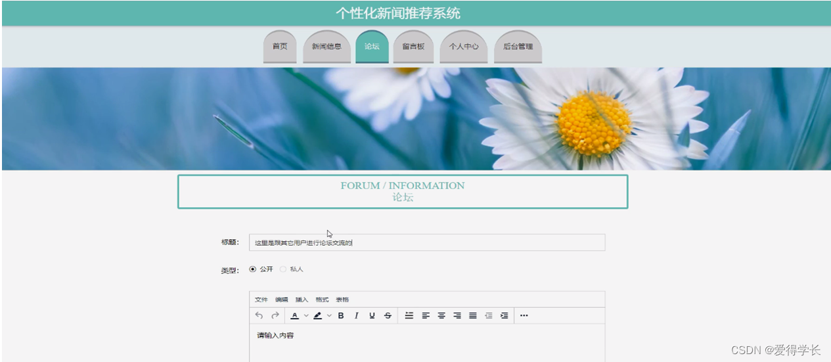The height and width of the screenshot is (362, 831).
Task: Open the 新闻信息 tab
Action: click(326, 47)
